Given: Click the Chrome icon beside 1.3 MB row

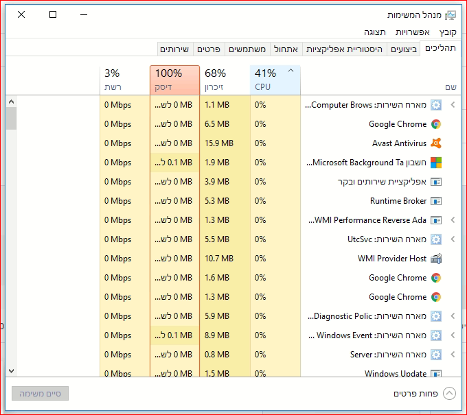Looking at the screenshot, I should (436, 297).
